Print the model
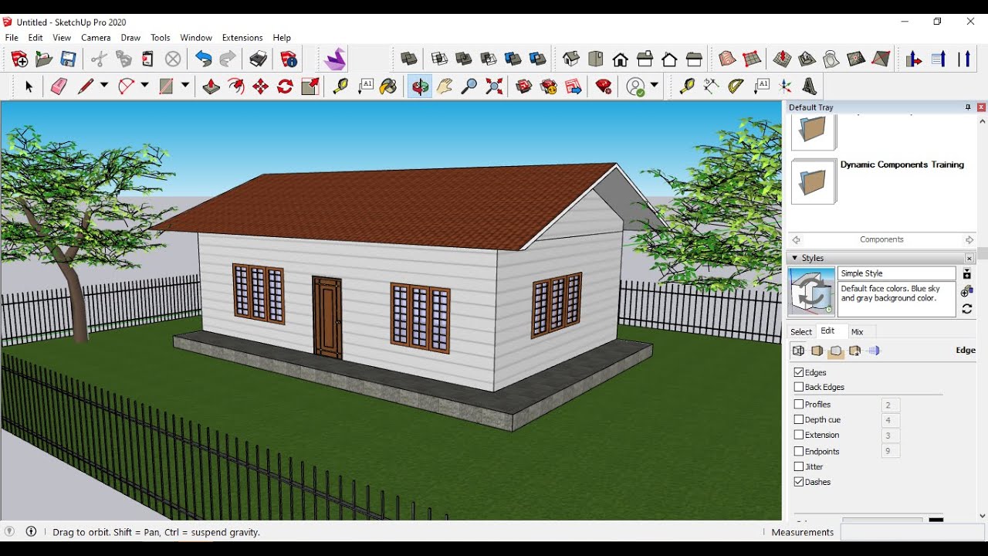The width and height of the screenshot is (988, 556). [258, 59]
